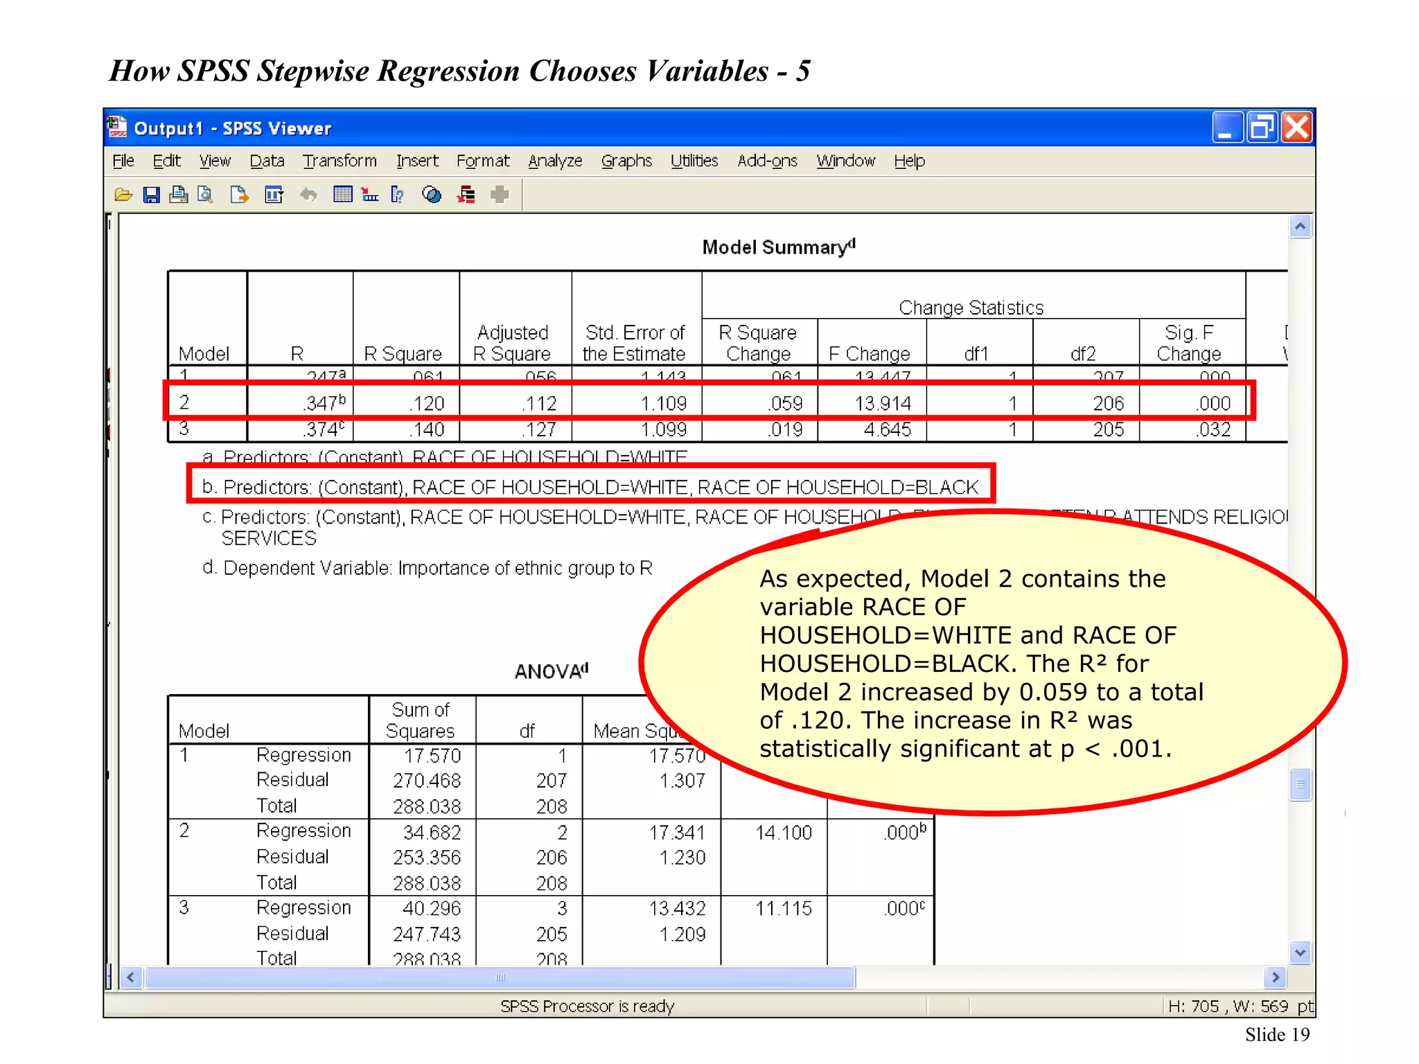Click the Dialog Recall toolbar icon
This screenshot has height=1064, width=1419.
coord(274,195)
